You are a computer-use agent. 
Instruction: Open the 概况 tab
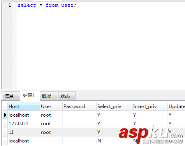[49, 96]
